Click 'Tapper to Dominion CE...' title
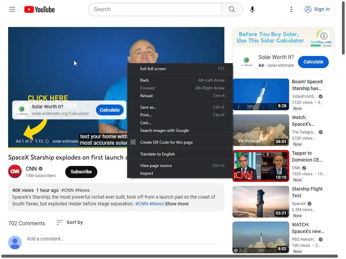 coord(307,156)
